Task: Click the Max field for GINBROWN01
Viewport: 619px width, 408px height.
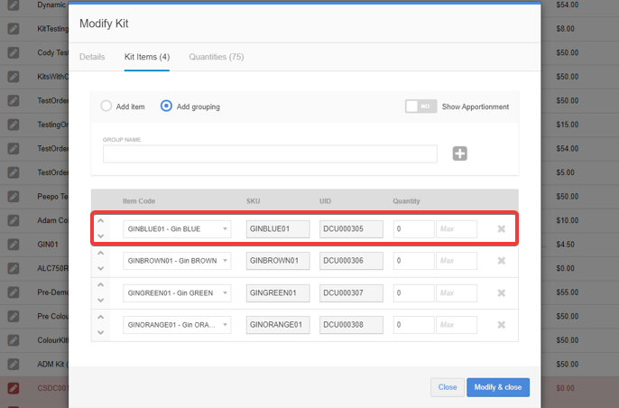Action: (457, 261)
